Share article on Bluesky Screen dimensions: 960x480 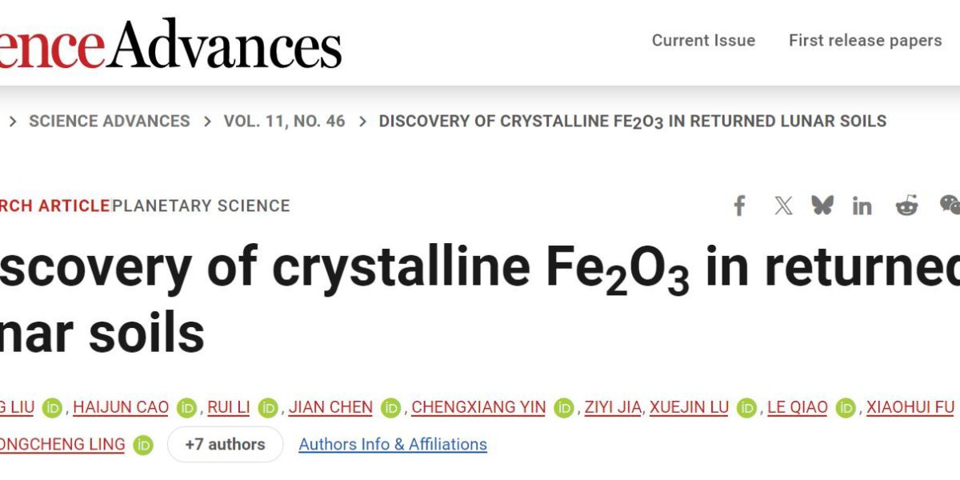pos(822,206)
